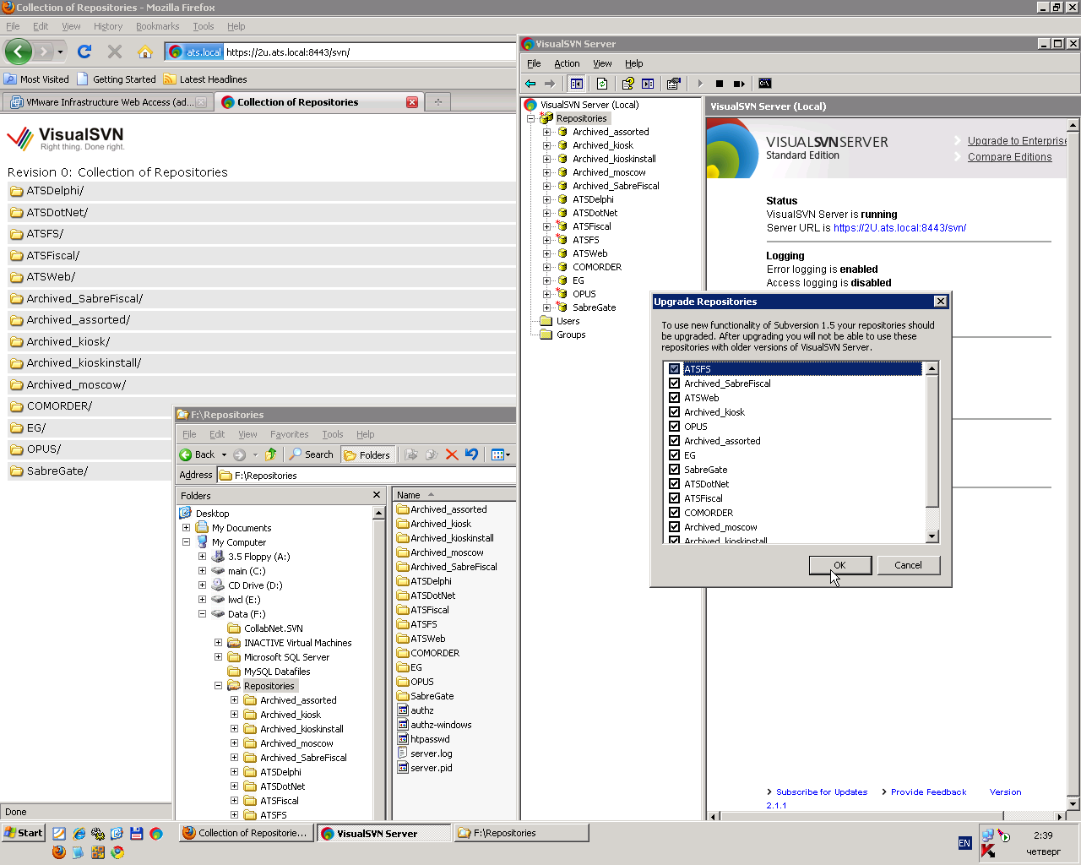Open Internet Explorer from Quick Launch

point(79,834)
